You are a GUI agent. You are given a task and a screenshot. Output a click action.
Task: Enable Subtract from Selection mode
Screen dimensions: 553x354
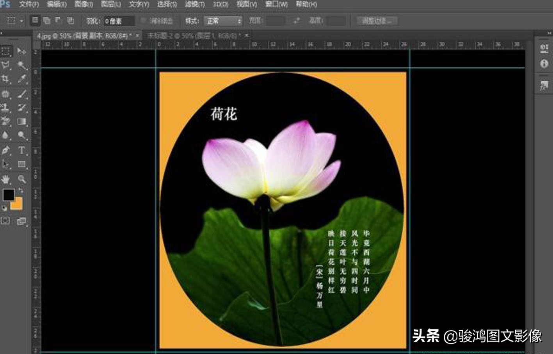[x=59, y=21]
